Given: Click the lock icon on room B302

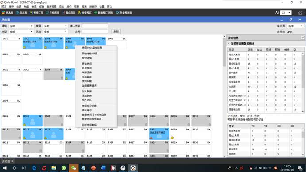Looking at the screenshot, I should [x=24, y=125].
